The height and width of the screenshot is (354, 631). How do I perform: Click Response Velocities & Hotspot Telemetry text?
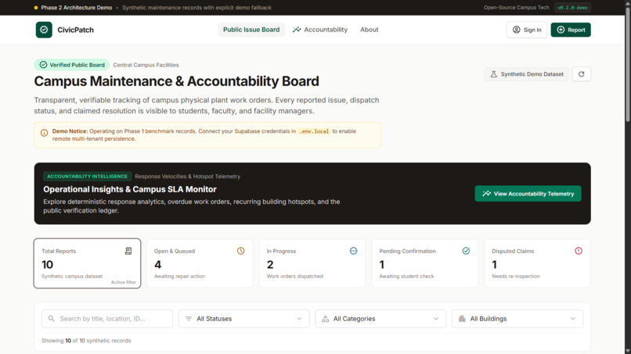click(x=188, y=177)
